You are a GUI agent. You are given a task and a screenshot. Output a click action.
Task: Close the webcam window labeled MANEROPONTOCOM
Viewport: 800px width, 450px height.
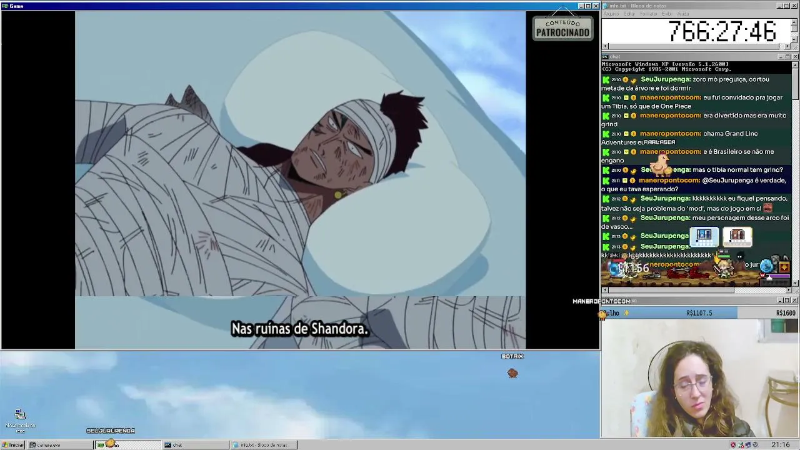(795, 301)
